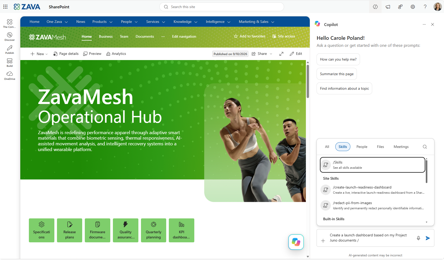Open the user profile picture
The image size is (444, 260).
[x=437, y=7]
